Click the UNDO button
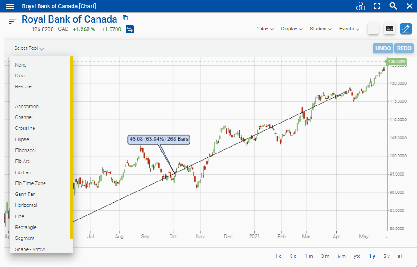Viewport: 417px width, 267px height. click(383, 48)
